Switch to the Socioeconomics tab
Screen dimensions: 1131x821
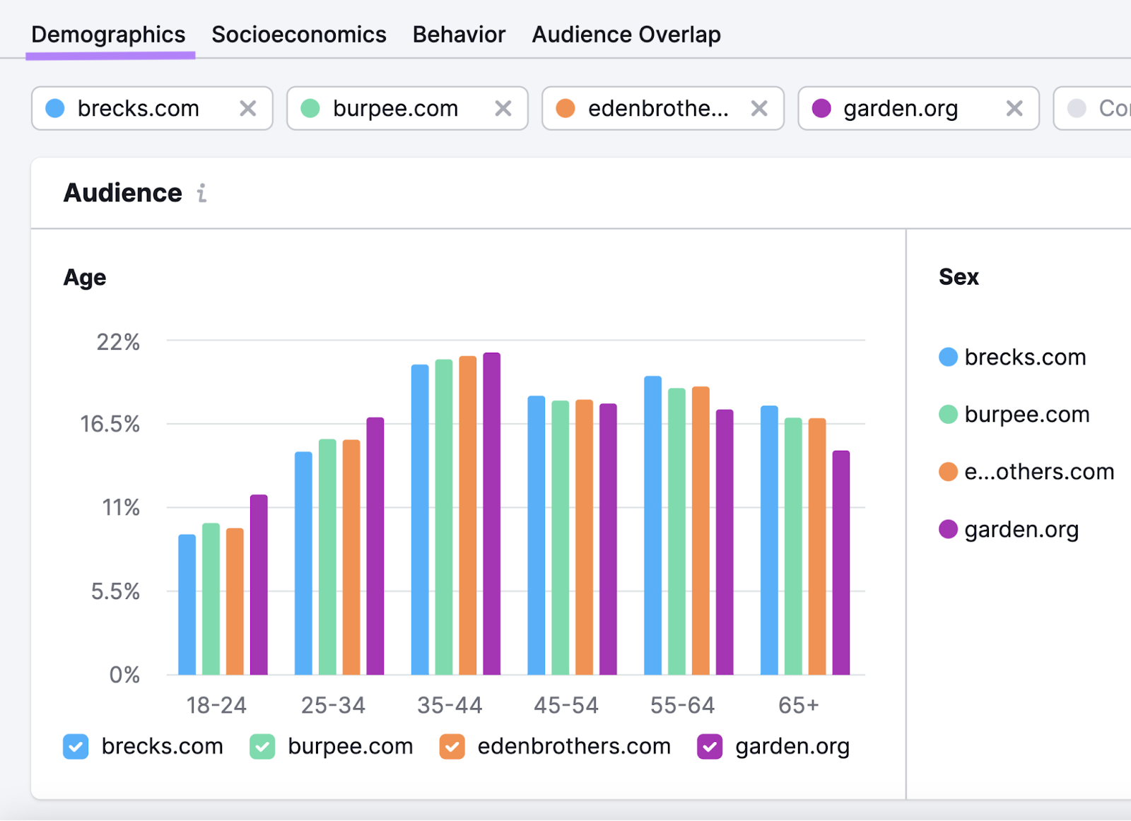pos(298,35)
